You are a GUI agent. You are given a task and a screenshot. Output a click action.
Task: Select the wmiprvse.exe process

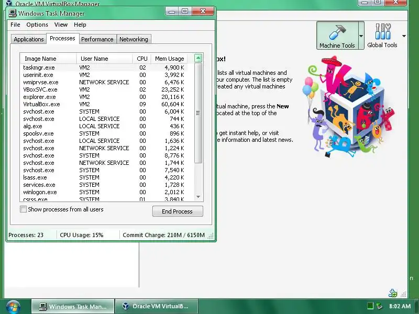(x=104, y=82)
